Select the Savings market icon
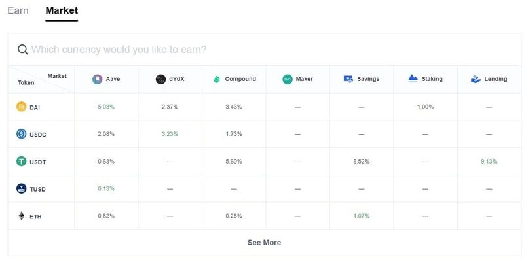The height and width of the screenshot is (259, 524). [348, 79]
